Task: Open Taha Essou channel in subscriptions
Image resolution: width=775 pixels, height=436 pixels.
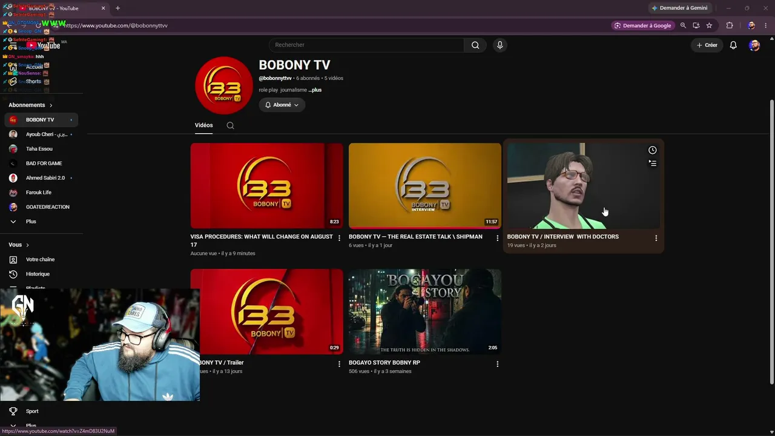Action: pos(40,149)
